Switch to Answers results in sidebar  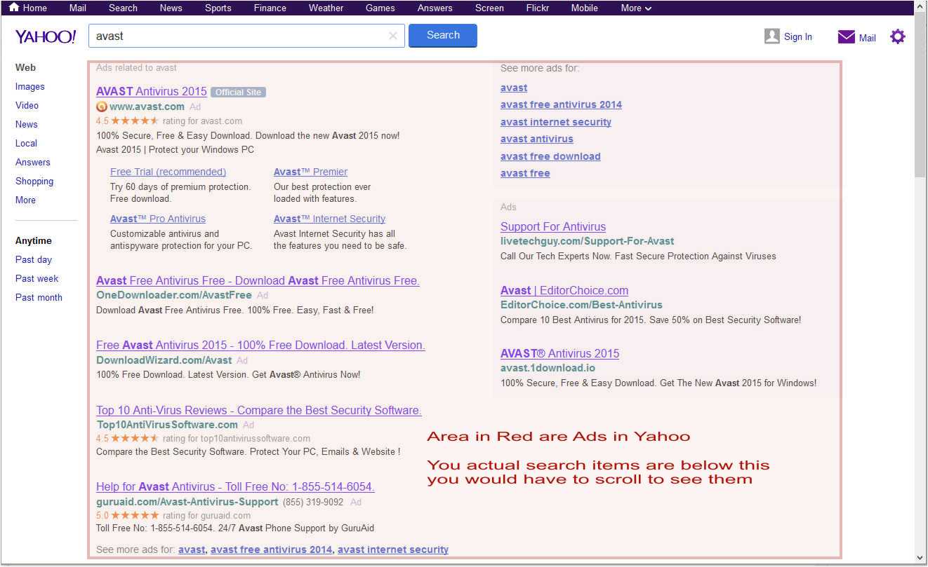coord(33,162)
